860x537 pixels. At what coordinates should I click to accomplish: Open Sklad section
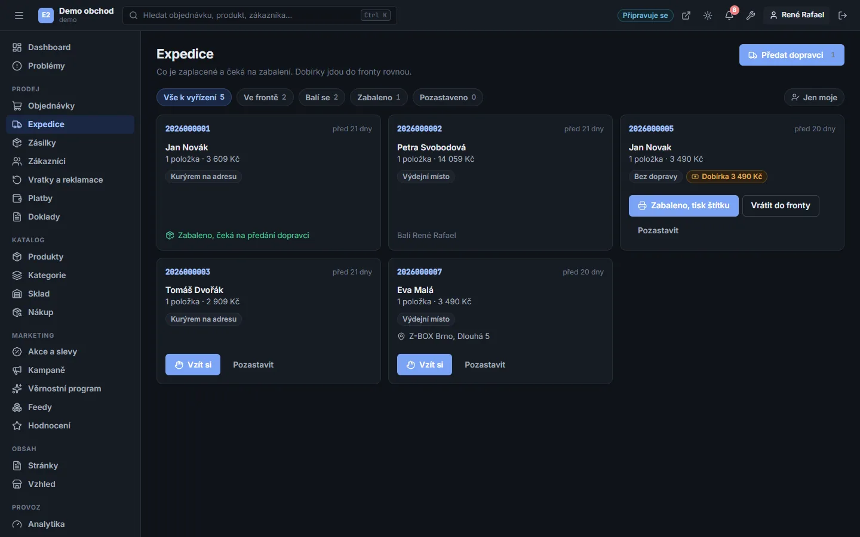click(x=70, y=294)
